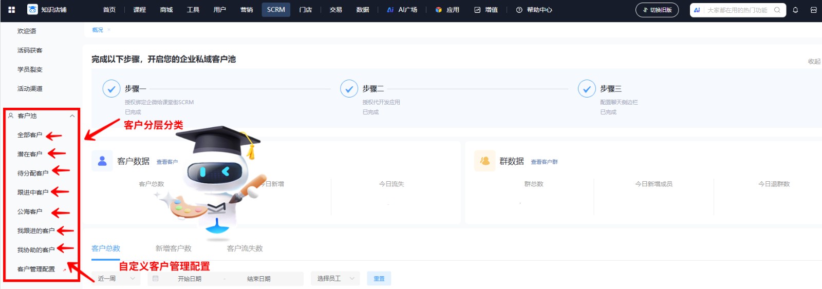Open the 商城 menu
Viewport: 822px width, 289px height.
(166, 10)
